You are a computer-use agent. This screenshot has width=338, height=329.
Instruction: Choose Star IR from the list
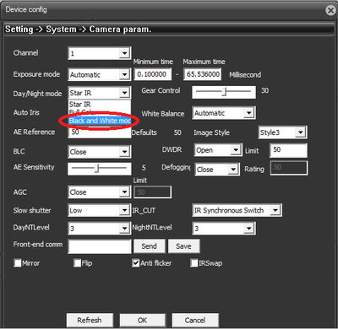[x=100, y=105]
